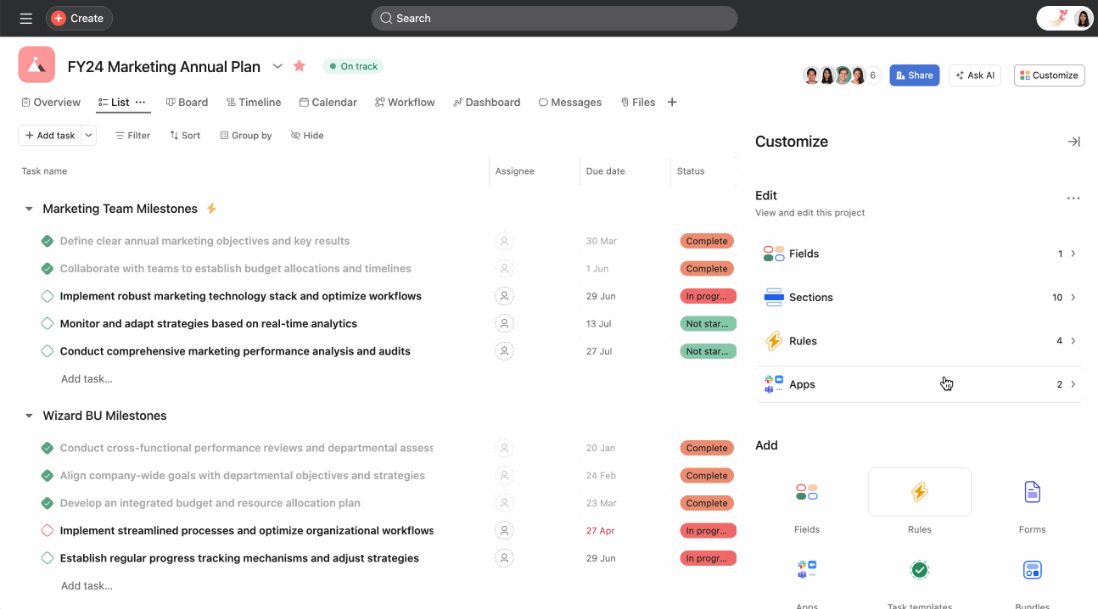Open the Group by options
The image size is (1098, 609).
[246, 136]
